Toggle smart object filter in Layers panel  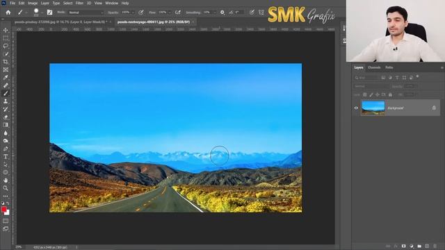tap(411, 78)
